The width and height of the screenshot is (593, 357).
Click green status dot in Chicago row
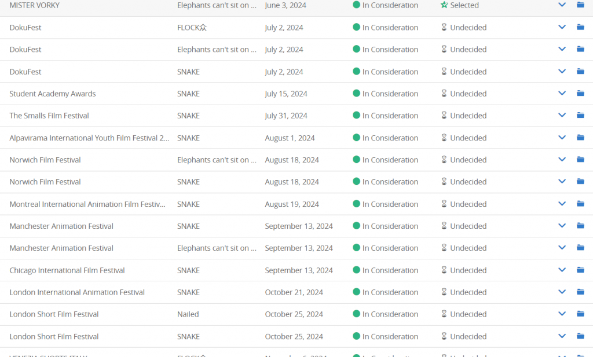pyautogui.click(x=356, y=270)
